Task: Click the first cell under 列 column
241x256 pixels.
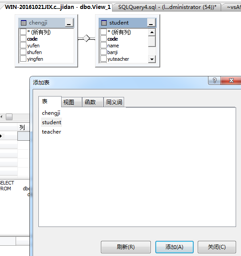Action: 24,136
